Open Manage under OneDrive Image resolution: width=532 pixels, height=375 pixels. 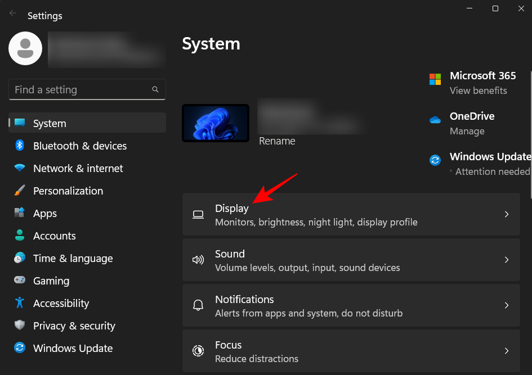coord(466,131)
